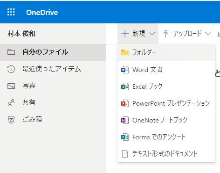The image size is (220, 173).
Task: Create a PowerPoint プレゼンテーション
Action: coord(166,103)
